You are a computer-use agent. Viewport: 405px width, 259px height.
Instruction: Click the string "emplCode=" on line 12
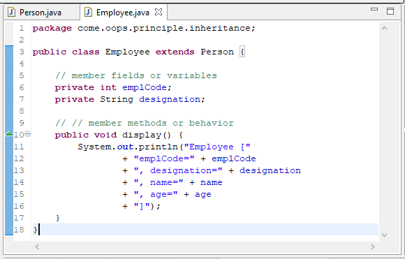164,158
